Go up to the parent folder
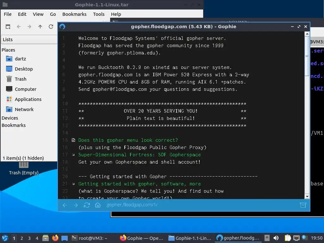The image size is (324, 243). click(x=40, y=27)
